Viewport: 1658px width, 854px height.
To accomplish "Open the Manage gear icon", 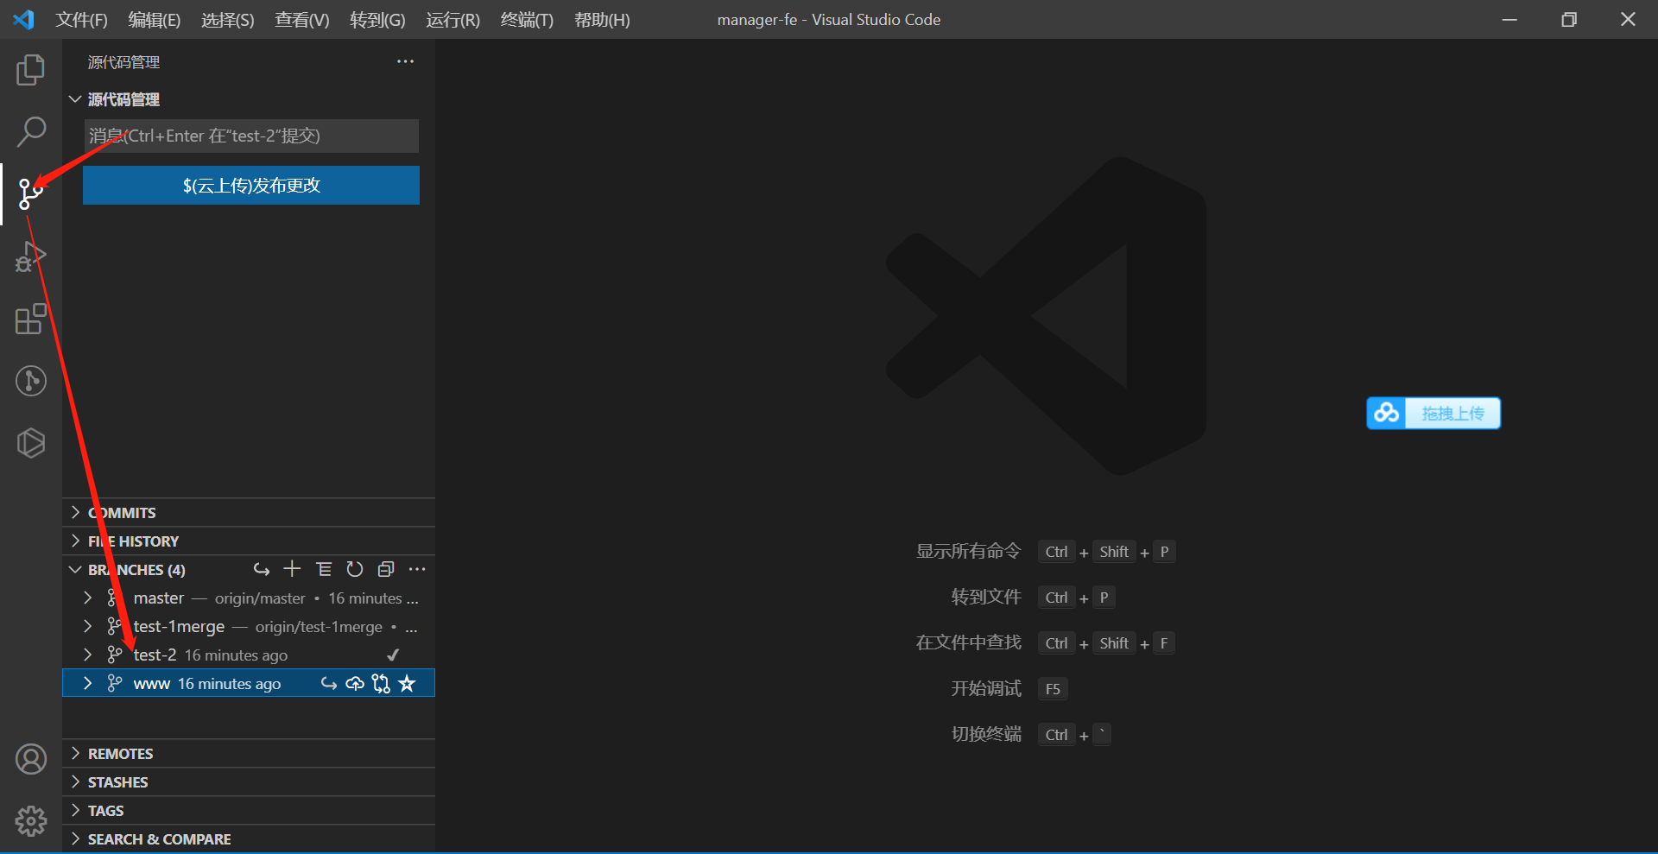I will click(x=31, y=821).
